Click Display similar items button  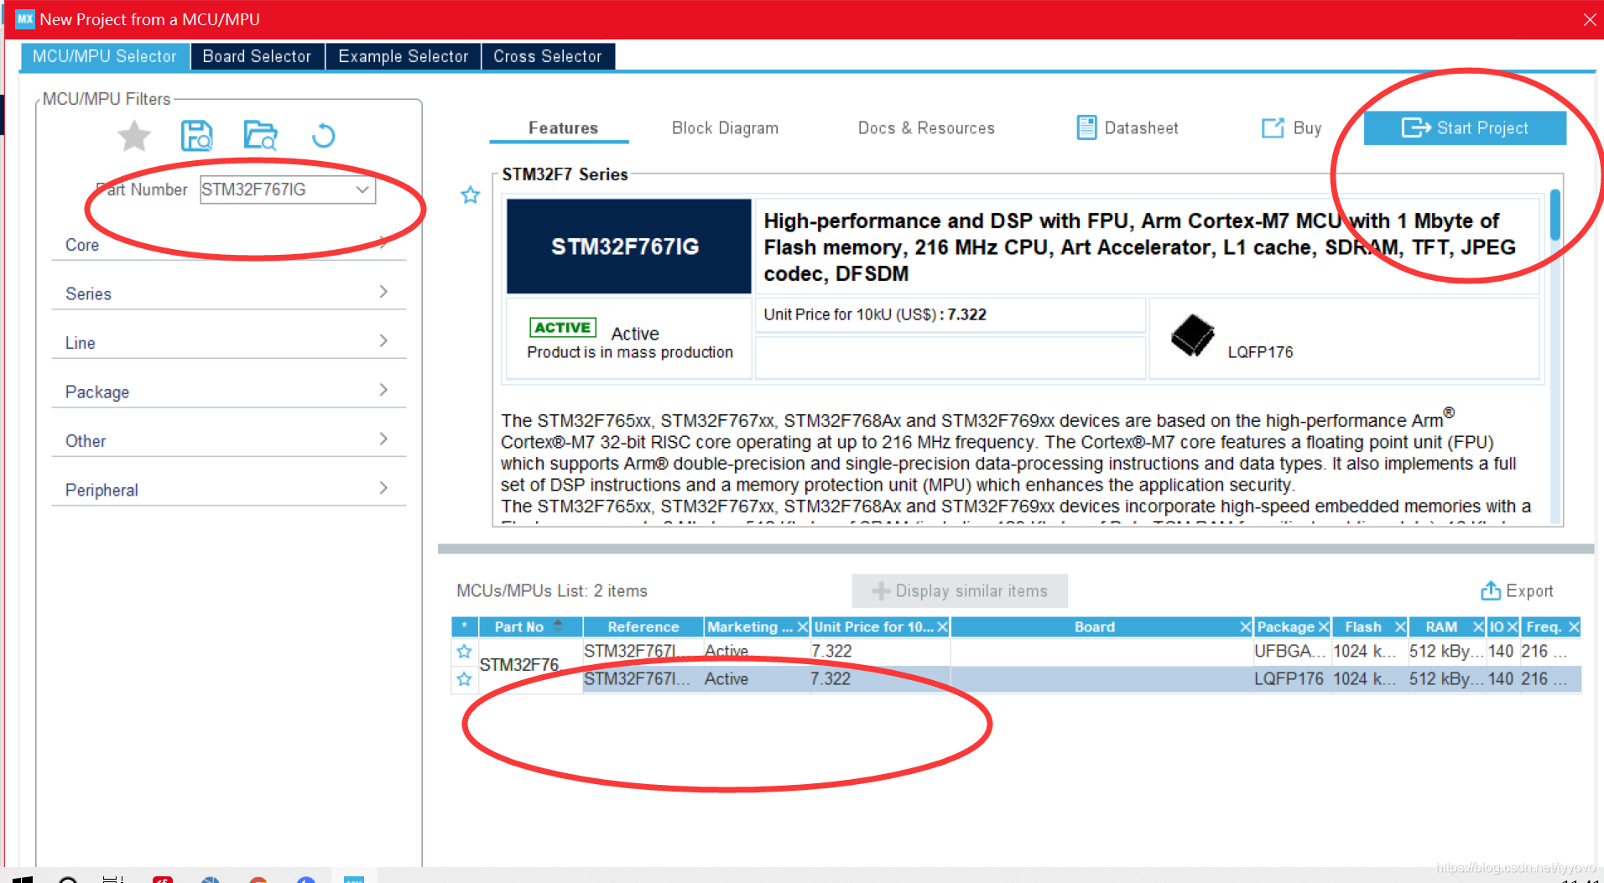(960, 591)
